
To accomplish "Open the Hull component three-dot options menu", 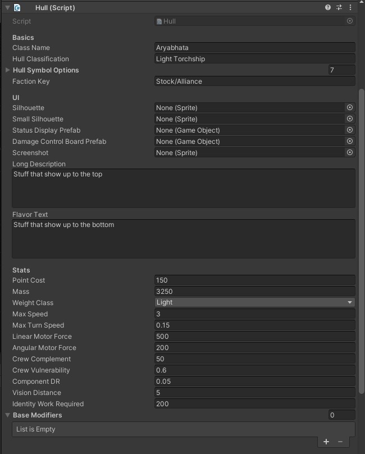I will click(x=350, y=8).
